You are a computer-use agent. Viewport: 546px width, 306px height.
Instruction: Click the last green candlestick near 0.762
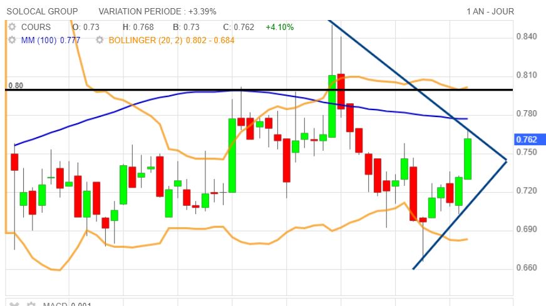(468, 159)
